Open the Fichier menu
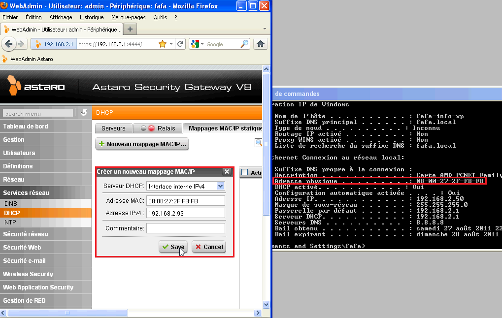The image size is (502, 318). coord(10,17)
